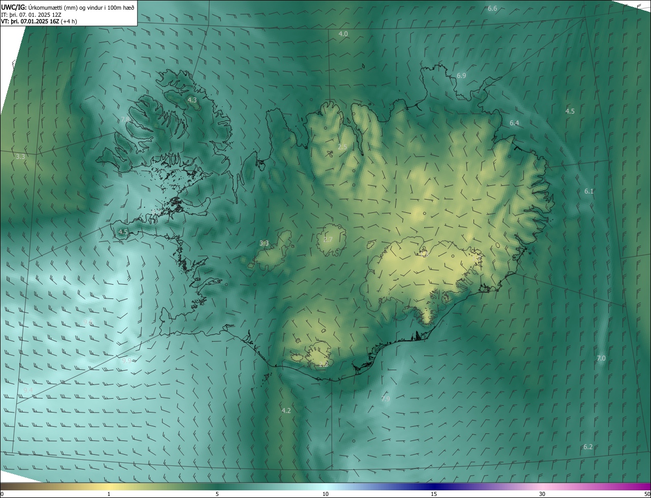Viewport: 651px width, 498px height.
Task: Click the 6.9 value label
Action: click(x=461, y=75)
